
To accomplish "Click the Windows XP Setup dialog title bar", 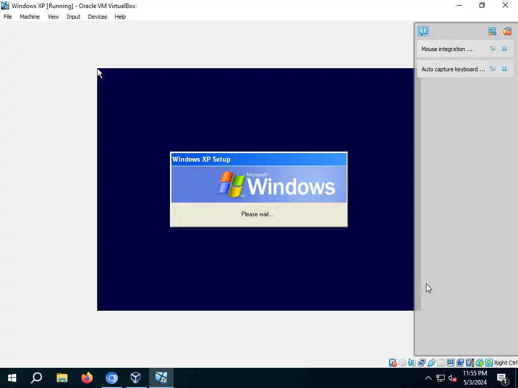I will [x=258, y=159].
